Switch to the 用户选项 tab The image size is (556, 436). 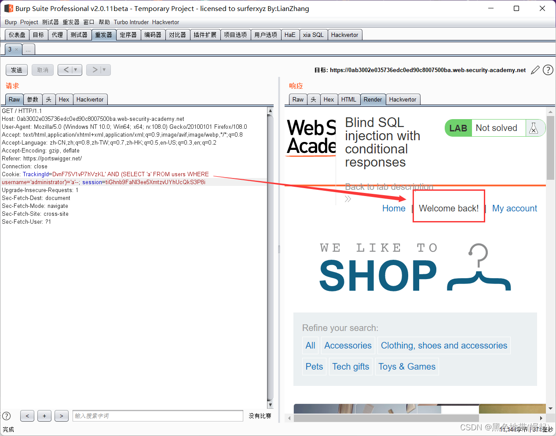(x=266, y=35)
